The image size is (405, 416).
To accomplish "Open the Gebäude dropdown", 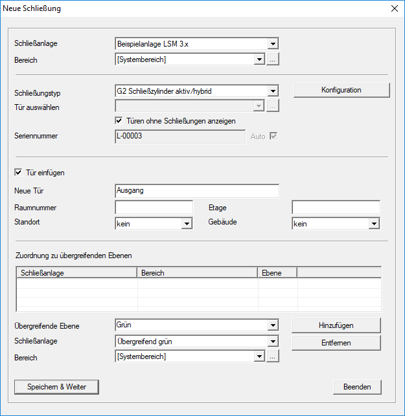I will pyautogui.click(x=373, y=224).
